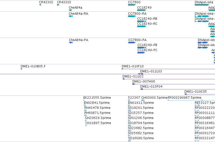Select the DME1-011L03 clone label

151,71
